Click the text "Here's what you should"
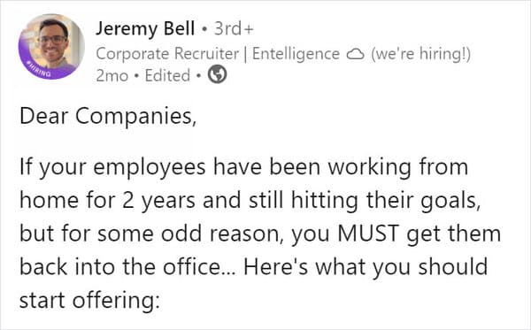 point(366,267)
